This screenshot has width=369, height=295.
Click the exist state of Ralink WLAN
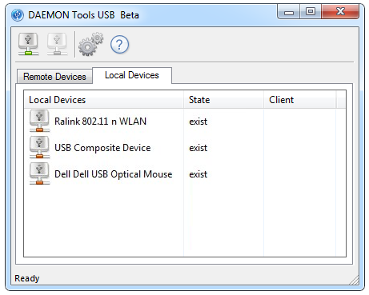tap(198, 122)
